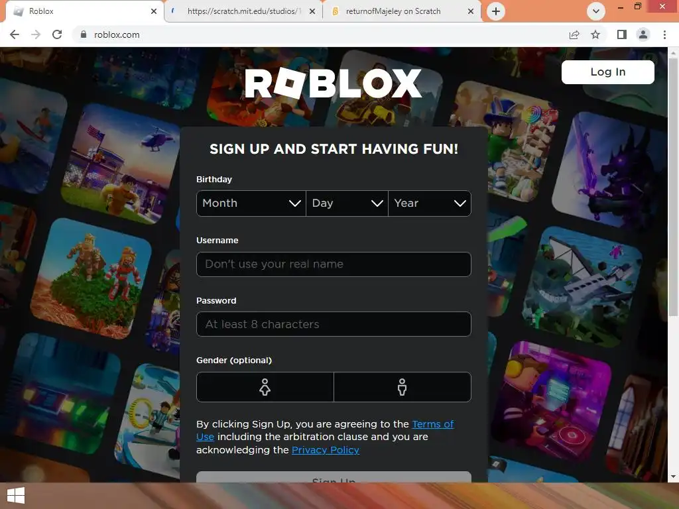
Task: Open Chrome's three-dot menu
Action: (664, 34)
